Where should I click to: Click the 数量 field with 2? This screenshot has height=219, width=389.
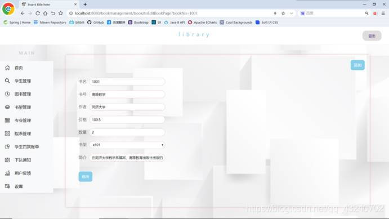click(x=127, y=132)
